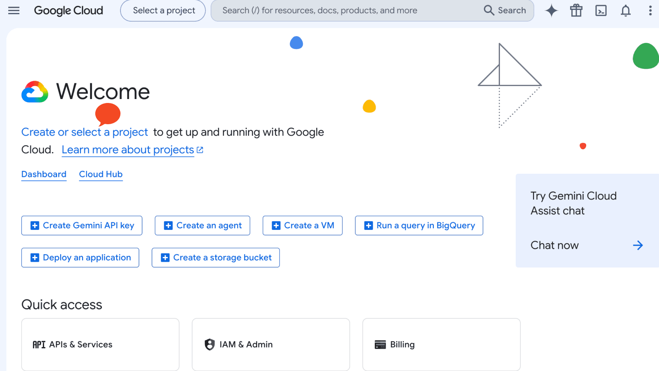
Task: Click the shield icon in IAM & Admin card
Action: click(x=210, y=345)
